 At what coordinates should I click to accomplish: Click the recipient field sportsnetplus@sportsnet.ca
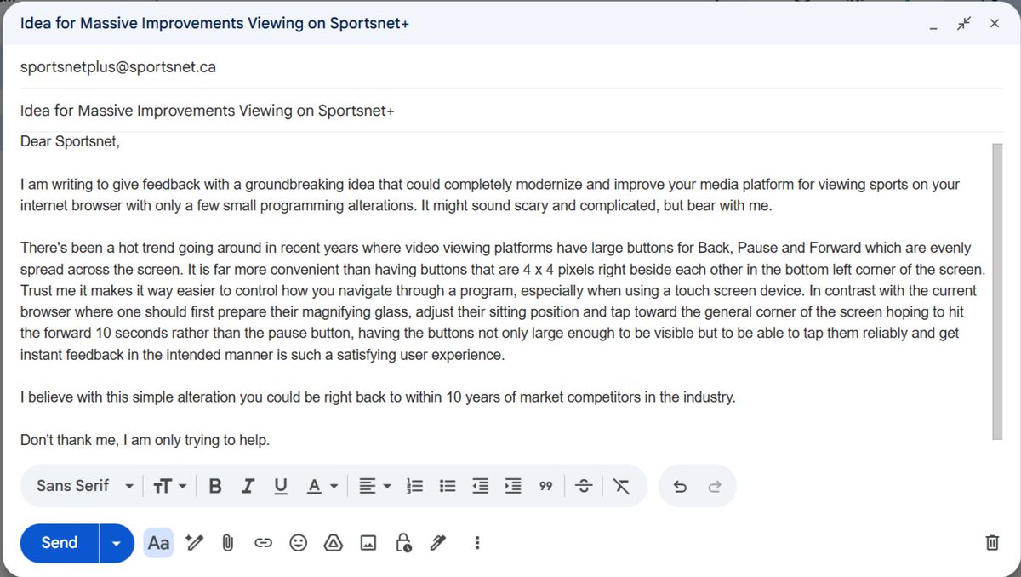coord(510,66)
